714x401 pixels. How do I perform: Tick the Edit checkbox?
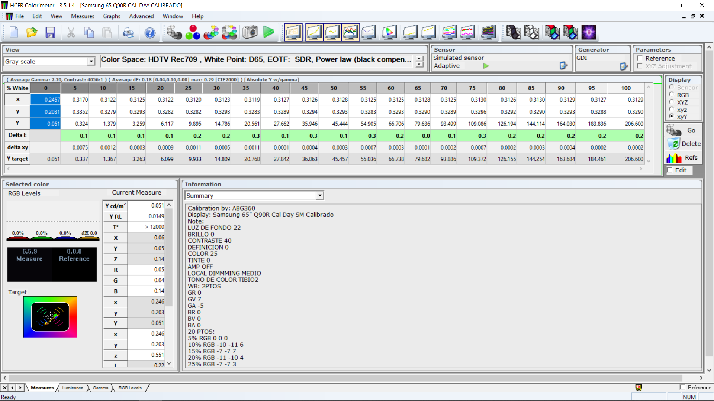(x=670, y=170)
